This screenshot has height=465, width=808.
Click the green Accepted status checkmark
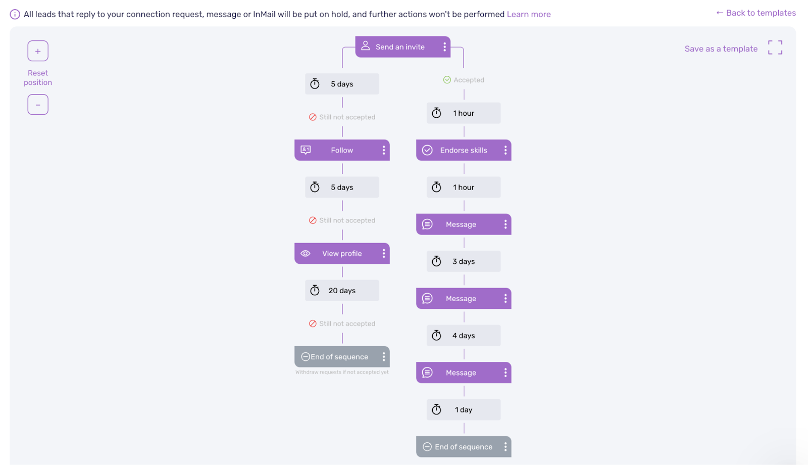(447, 79)
